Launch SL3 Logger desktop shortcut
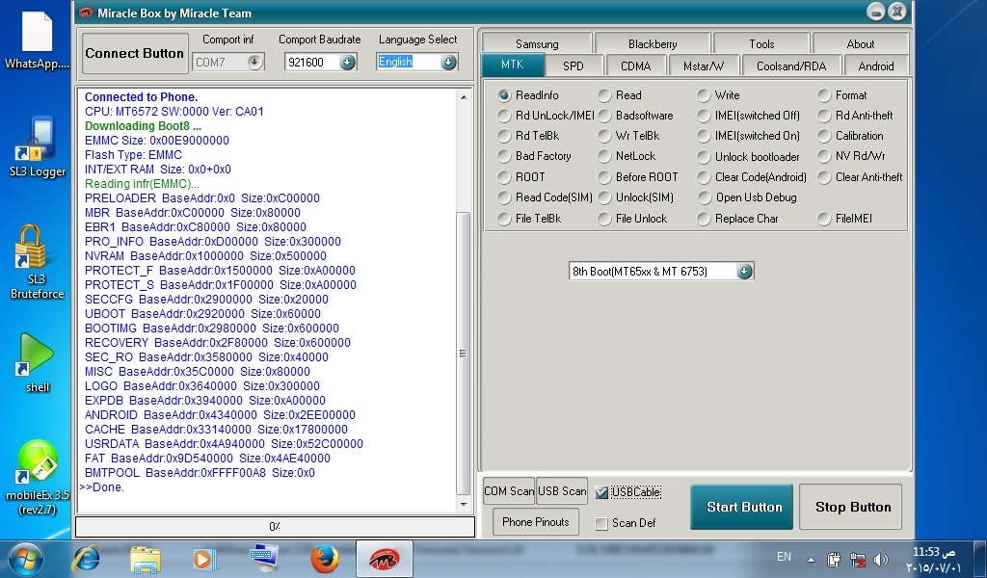This screenshot has height=578, width=987. point(37,146)
